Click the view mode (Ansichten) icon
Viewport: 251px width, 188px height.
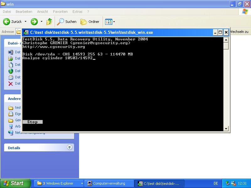109,22
